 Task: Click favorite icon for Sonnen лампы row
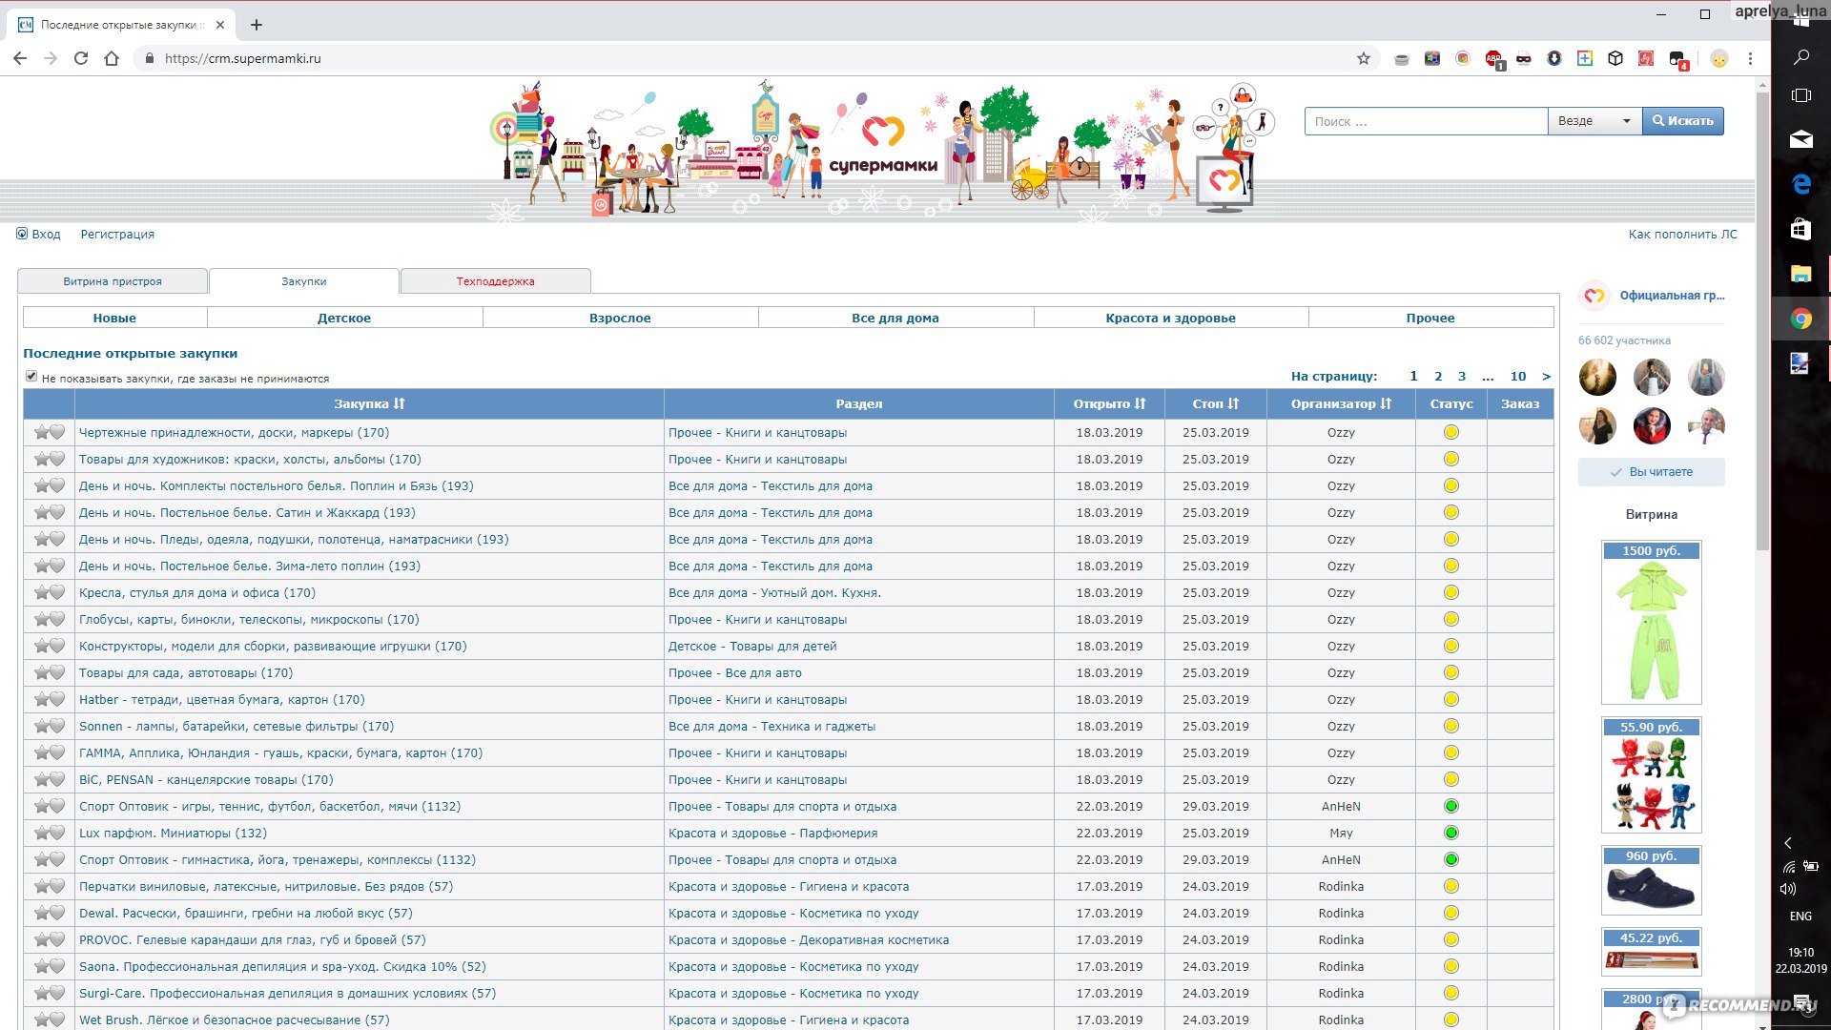coord(50,726)
